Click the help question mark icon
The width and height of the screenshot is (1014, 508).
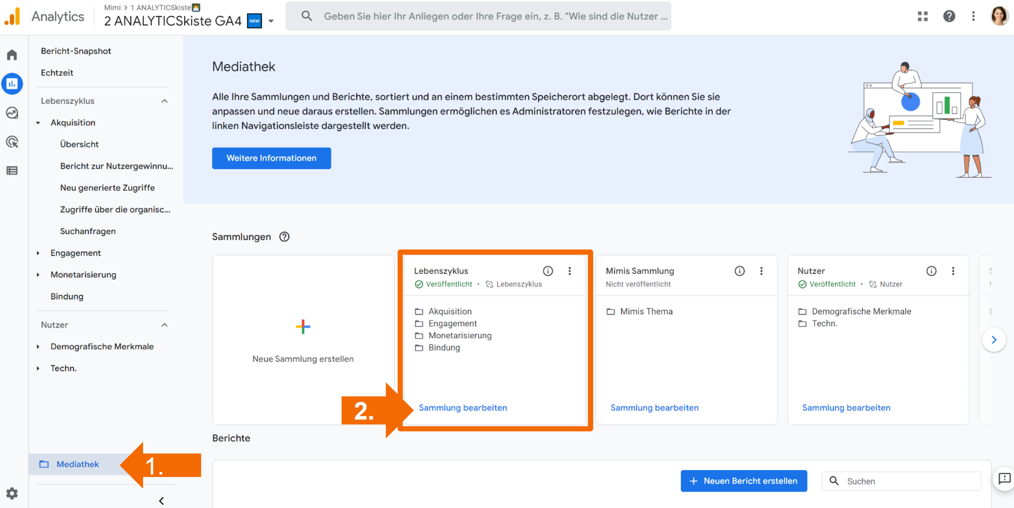[x=949, y=16]
